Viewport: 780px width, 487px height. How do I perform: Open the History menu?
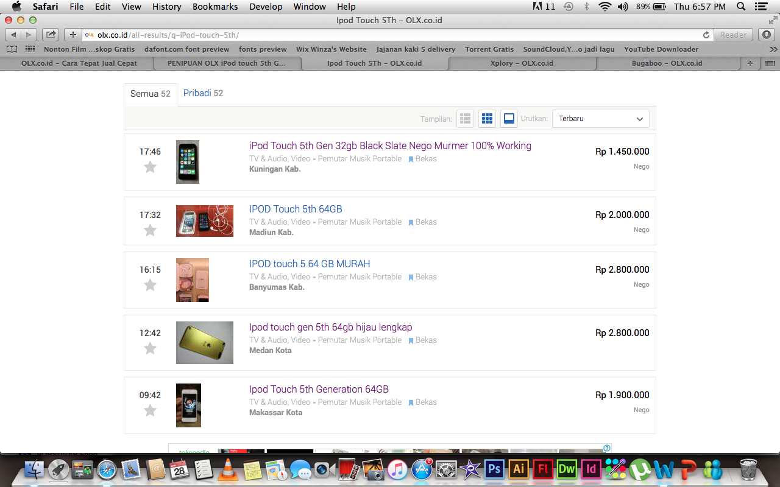pyautogui.click(x=167, y=7)
